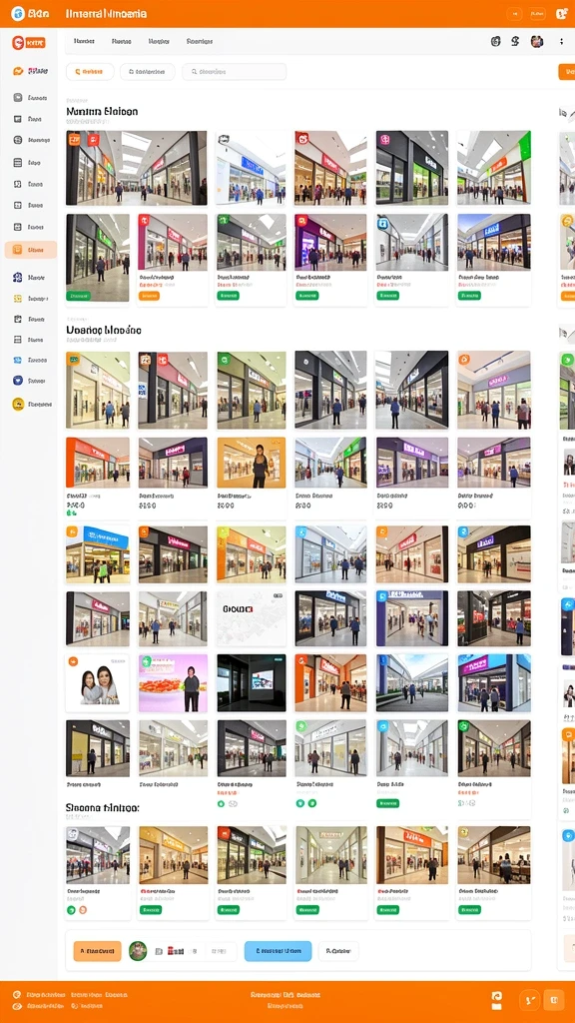Click the round logo icon in orange header
This screenshot has height=1023, width=575.
tap(18, 13)
